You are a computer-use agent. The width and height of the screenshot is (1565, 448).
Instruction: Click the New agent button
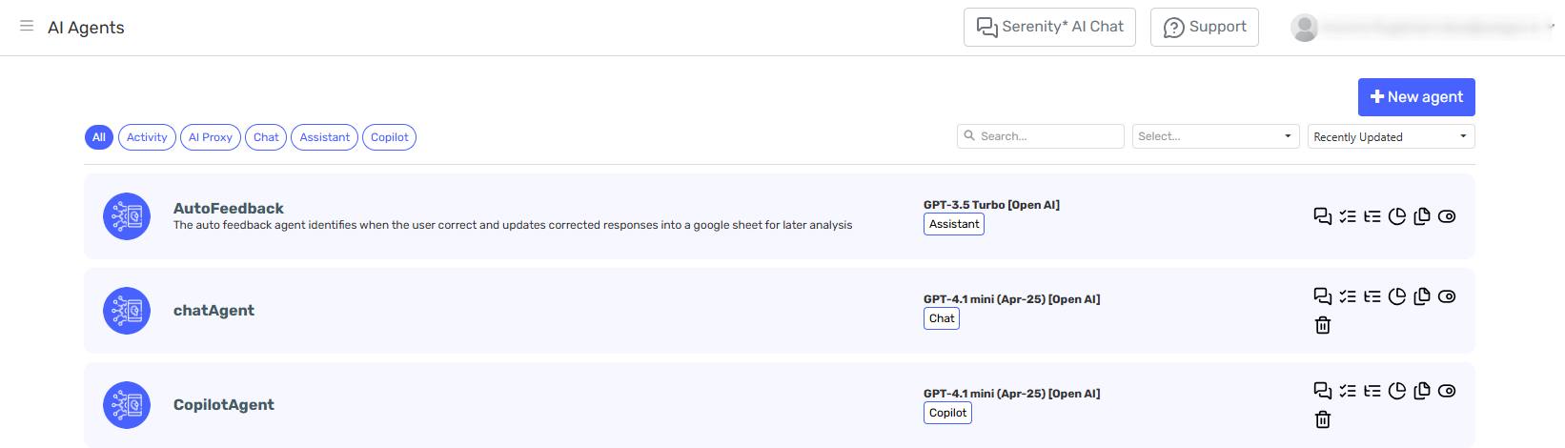click(x=1416, y=97)
